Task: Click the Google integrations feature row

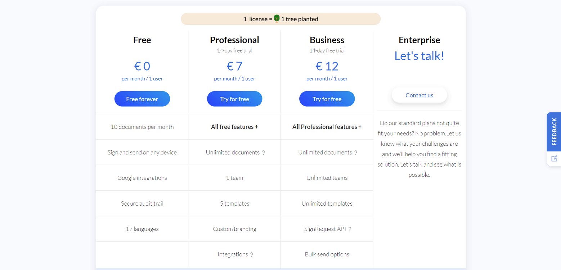Action: click(142, 178)
